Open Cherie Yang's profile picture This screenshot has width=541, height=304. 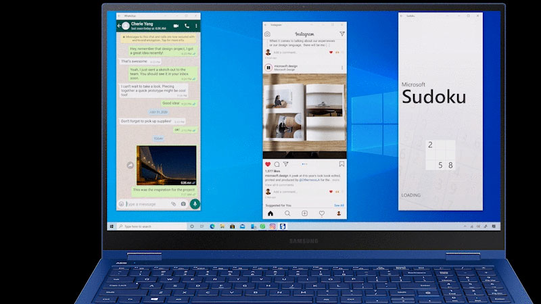click(126, 26)
